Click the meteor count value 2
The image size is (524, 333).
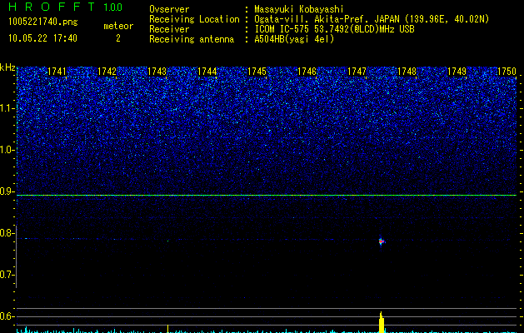coord(118,38)
